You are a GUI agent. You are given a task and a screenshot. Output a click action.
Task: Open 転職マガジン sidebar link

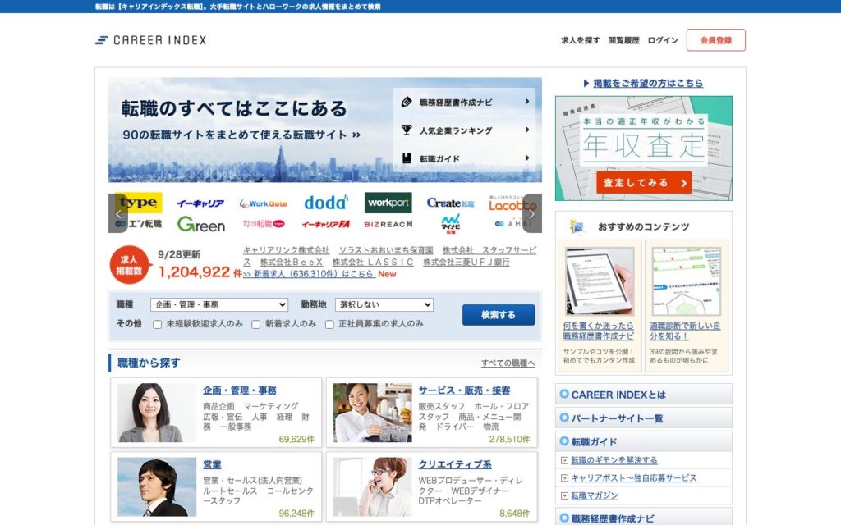coord(595,495)
